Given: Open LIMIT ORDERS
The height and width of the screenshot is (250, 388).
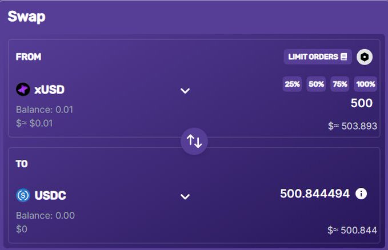Looking at the screenshot, I should (318, 57).
